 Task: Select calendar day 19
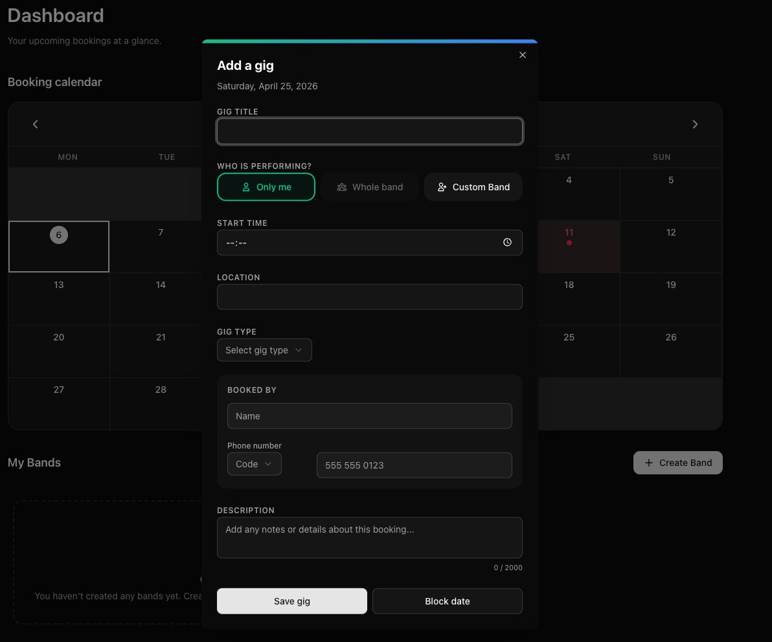[x=671, y=298]
